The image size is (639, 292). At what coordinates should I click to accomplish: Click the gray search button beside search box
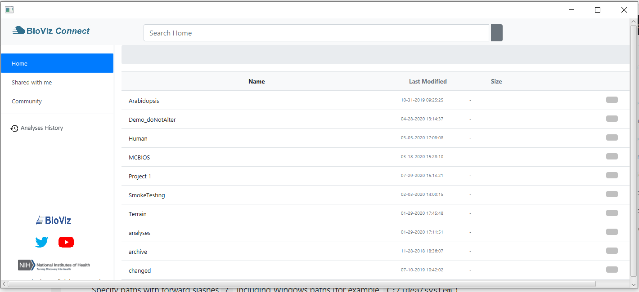[496, 33]
